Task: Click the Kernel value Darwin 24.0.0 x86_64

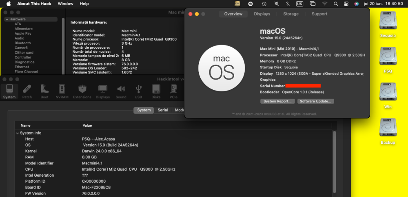Action: [x=102, y=151]
